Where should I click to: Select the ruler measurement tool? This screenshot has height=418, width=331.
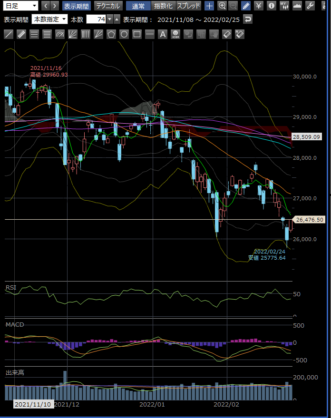[21, 34]
